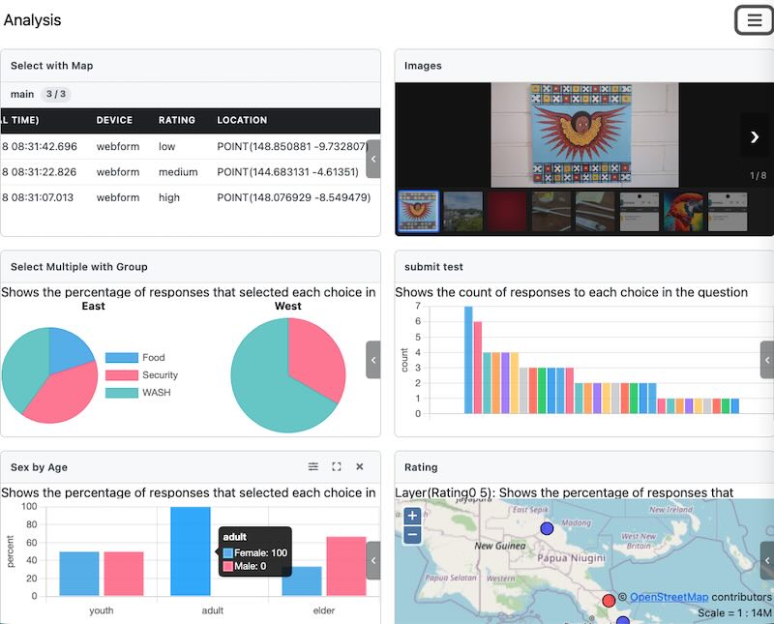Image resolution: width=774 pixels, height=624 pixels.
Task: Select the parrot image thumbnail
Action: pyautogui.click(x=683, y=211)
